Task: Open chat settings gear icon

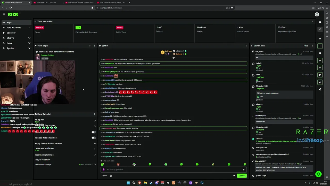Action: click(234, 176)
